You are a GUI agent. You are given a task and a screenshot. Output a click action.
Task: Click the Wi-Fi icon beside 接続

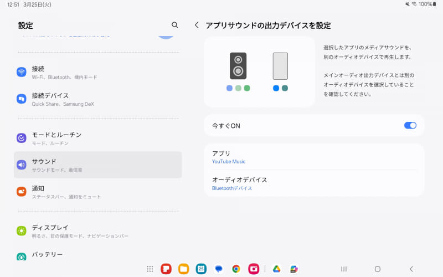22,72
